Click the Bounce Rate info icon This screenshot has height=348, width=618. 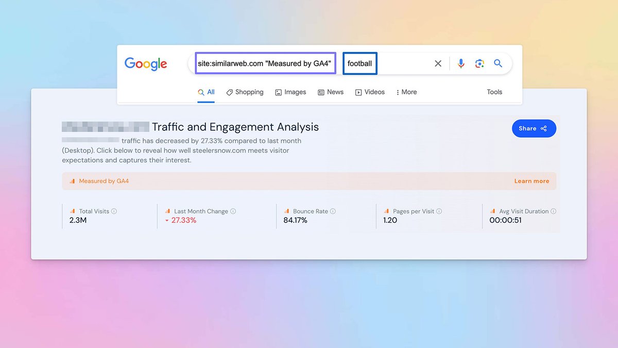[333, 211]
